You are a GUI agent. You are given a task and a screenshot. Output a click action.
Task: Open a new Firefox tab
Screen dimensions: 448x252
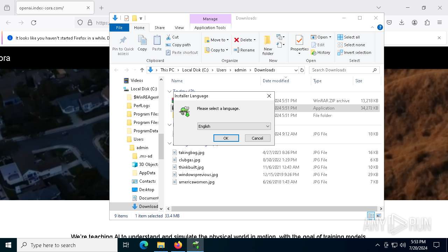101,8
